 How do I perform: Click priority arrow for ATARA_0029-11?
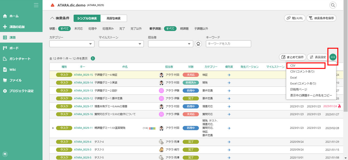[x=229, y=128]
